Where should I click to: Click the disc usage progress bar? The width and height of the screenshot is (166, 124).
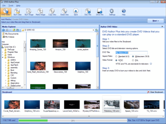(x=73, y=120)
